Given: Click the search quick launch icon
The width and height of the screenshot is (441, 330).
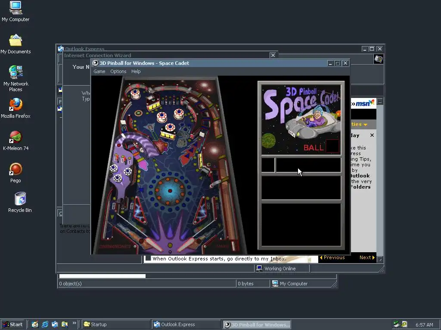Looking at the screenshot, I should tap(65, 324).
